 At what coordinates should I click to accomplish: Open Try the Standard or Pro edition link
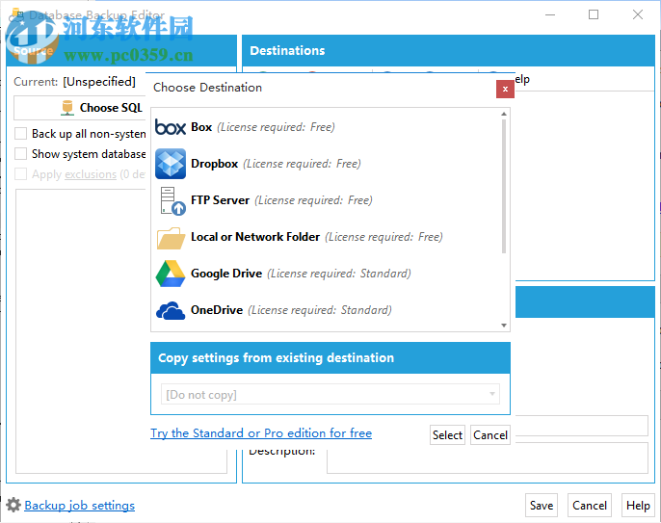[x=261, y=433]
